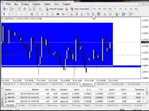Choose the D1 timeframe

(x=126, y=9)
